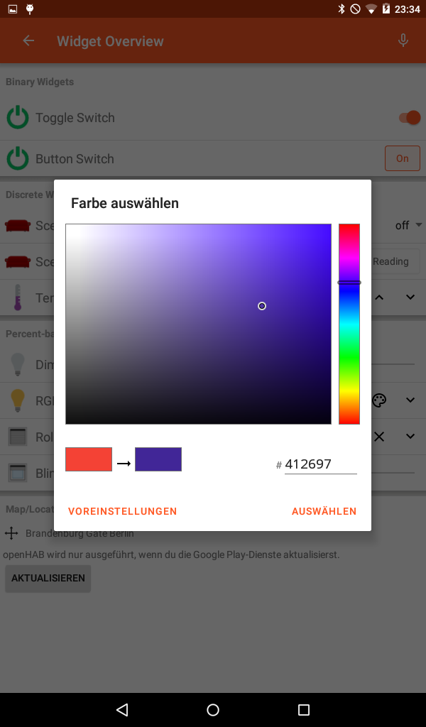
Task: Increase temperature with up chevron
Action: tap(379, 297)
